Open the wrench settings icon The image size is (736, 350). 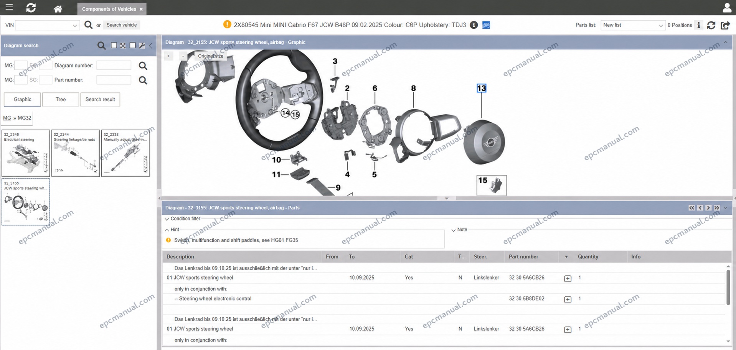click(142, 46)
